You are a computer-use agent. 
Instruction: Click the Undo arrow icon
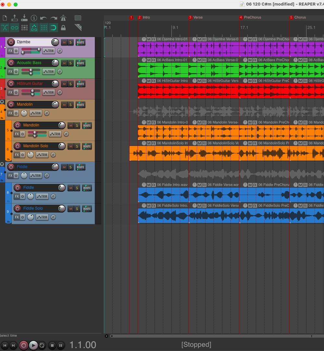(x=44, y=18)
